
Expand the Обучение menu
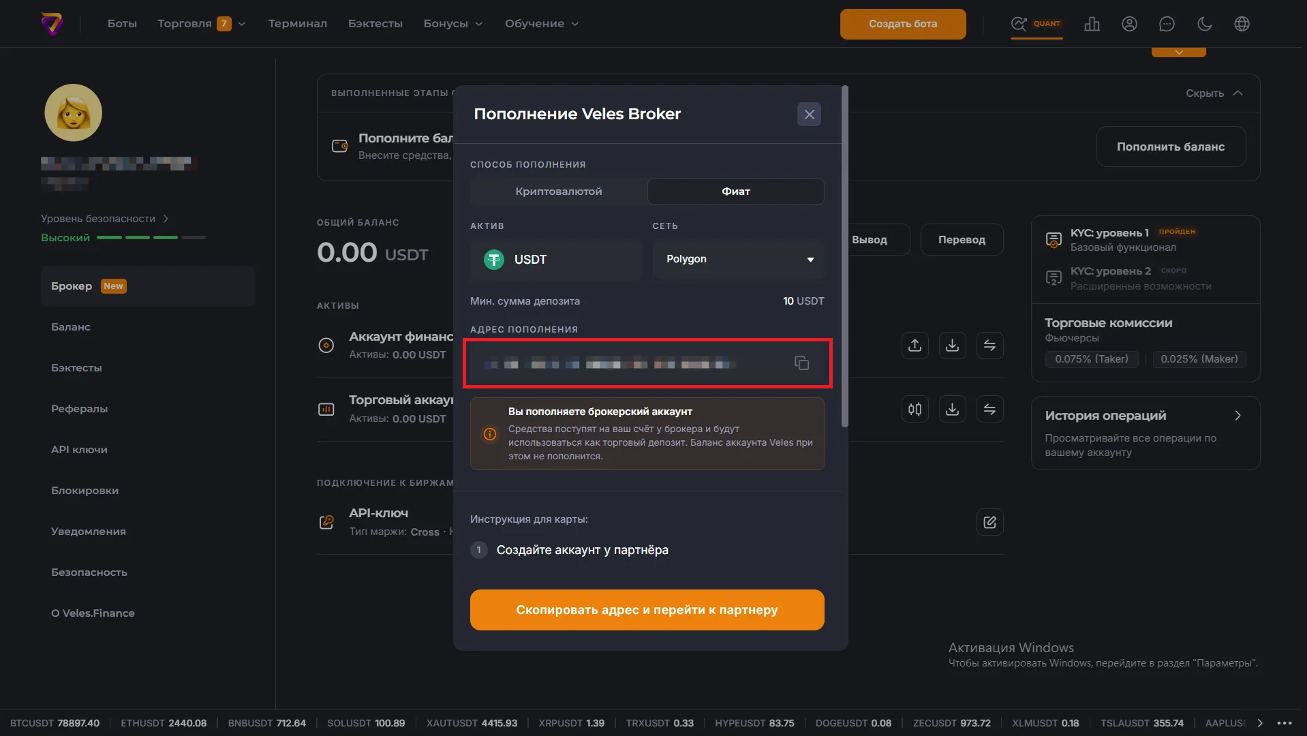pyautogui.click(x=542, y=24)
